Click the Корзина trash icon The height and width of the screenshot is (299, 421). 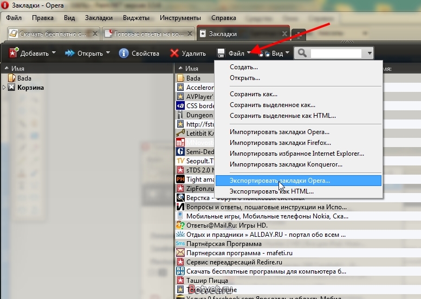tap(11, 88)
